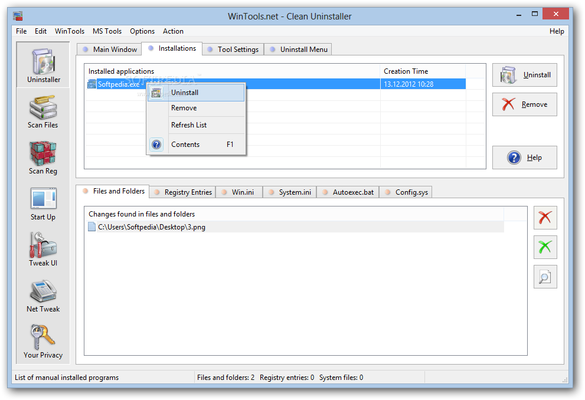585x400 pixels.
Task: Click 'Registry entries: 0' in status bar
Action: click(287, 378)
